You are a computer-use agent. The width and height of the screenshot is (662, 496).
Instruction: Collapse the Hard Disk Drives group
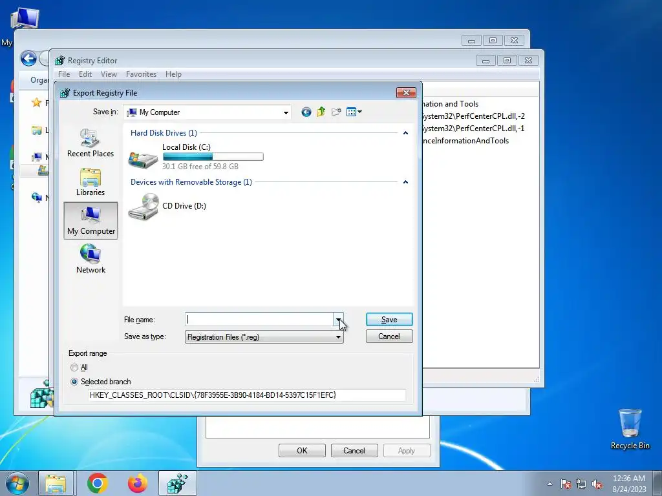(405, 133)
